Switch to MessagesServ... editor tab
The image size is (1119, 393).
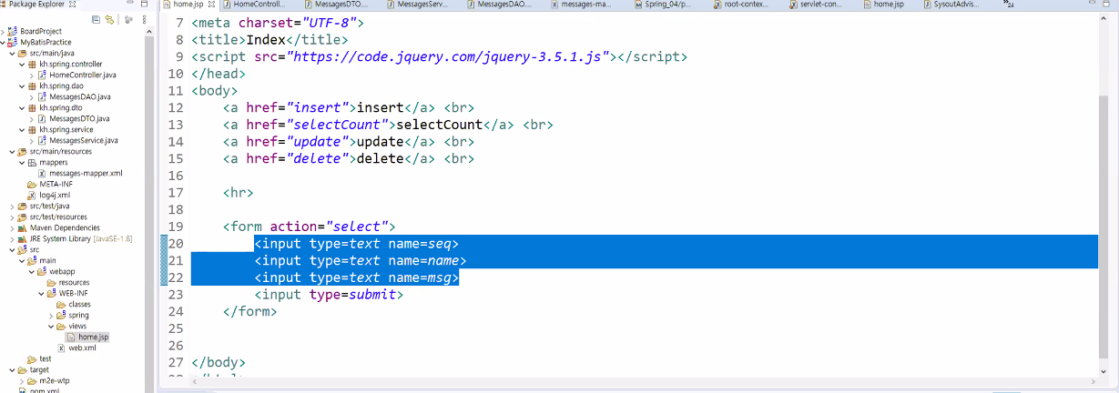point(417,5)
